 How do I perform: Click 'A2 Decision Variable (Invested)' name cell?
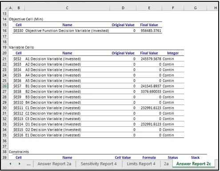(53, 64)
